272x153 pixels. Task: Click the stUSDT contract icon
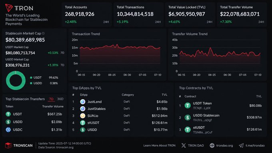tap(188, 129)
